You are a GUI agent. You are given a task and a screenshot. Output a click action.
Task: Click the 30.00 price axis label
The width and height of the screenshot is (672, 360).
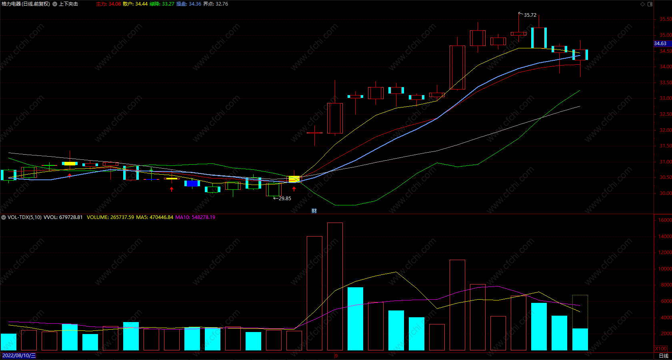[x=666, y=193]
